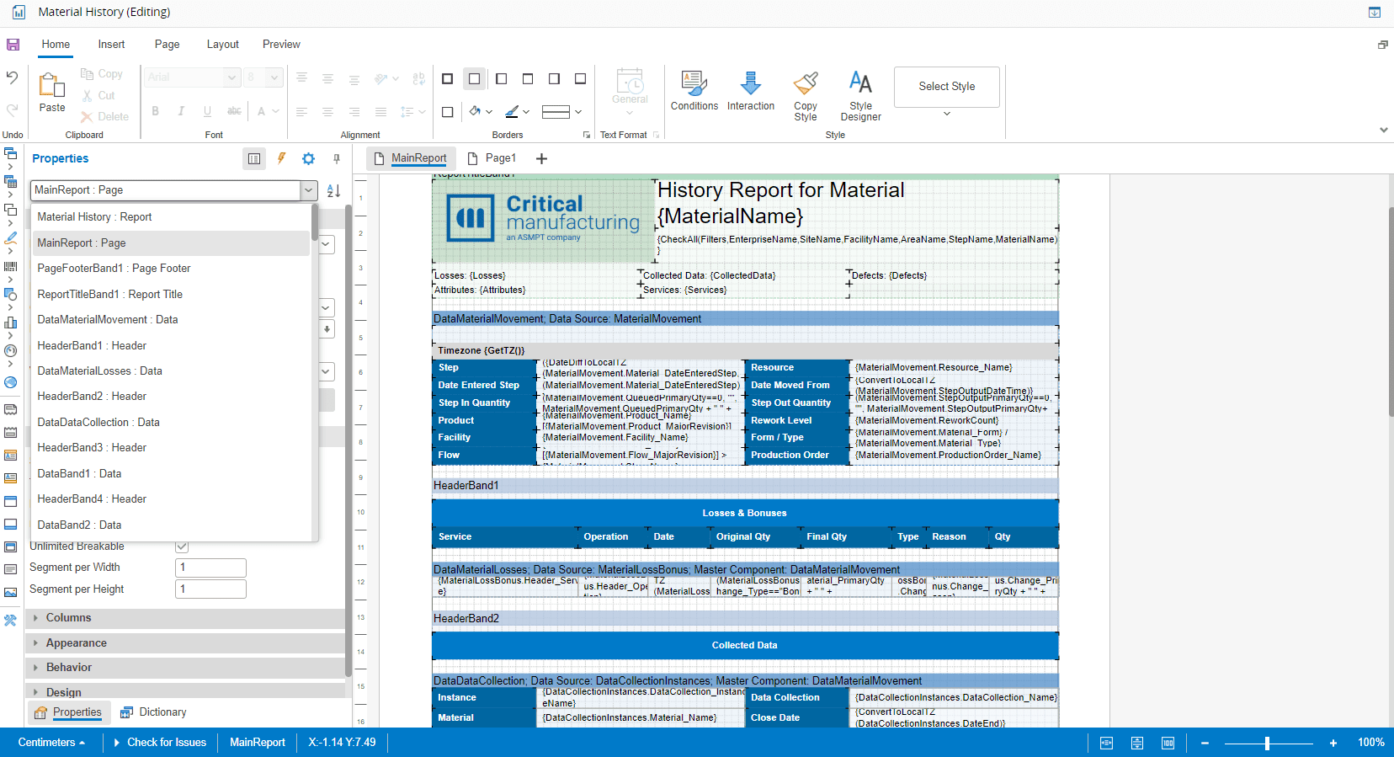Show events via the lightning bolt icon
This screenshot has height=757, width=1394.
282,158
